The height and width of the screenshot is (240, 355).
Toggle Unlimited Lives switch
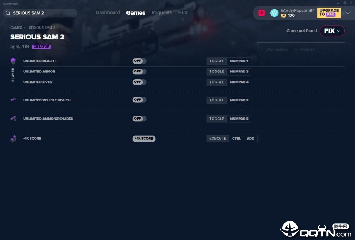(139, 82)
